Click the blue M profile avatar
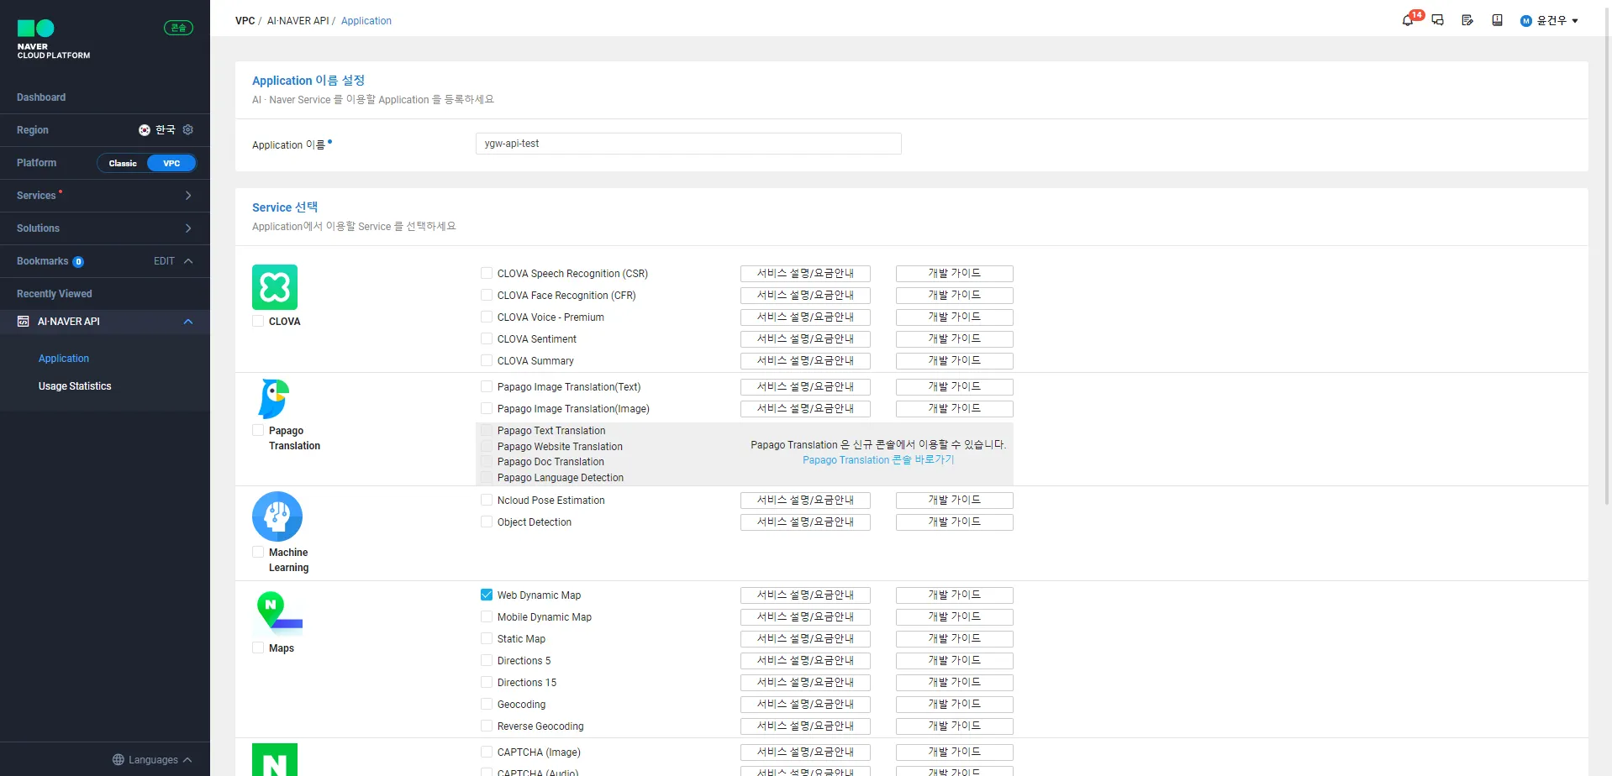This screenshot has height=776, width=1612. pos(1526,21)
